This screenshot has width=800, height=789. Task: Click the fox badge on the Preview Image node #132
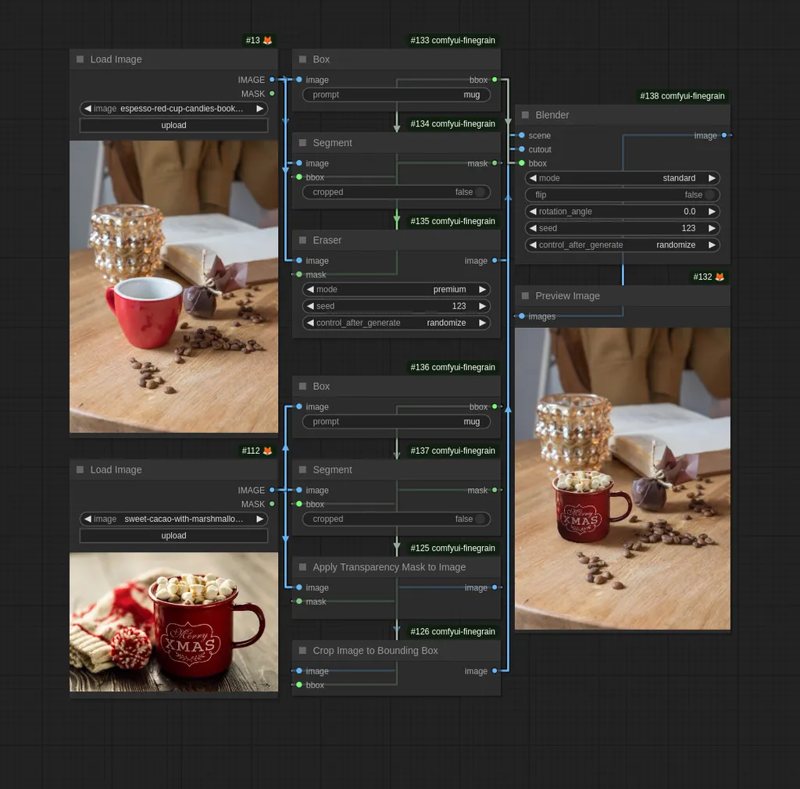click(x=719, y=276)
